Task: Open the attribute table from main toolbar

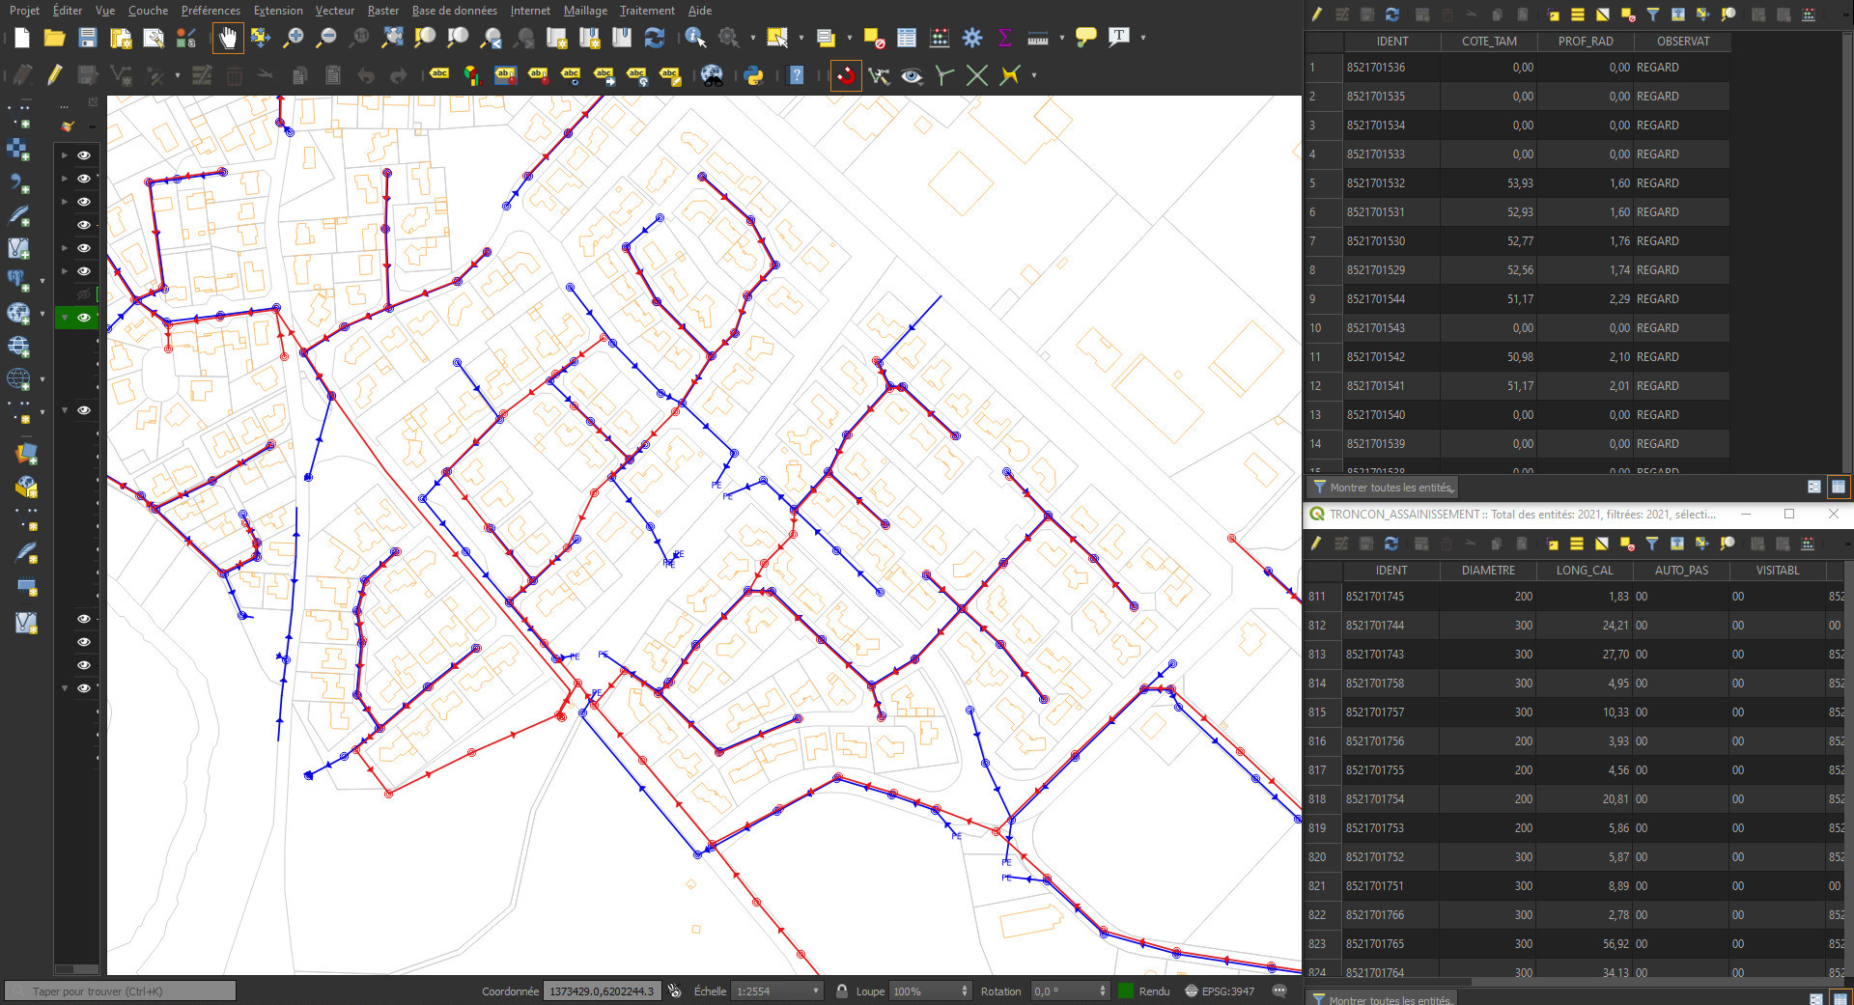Action: point(907,38)
